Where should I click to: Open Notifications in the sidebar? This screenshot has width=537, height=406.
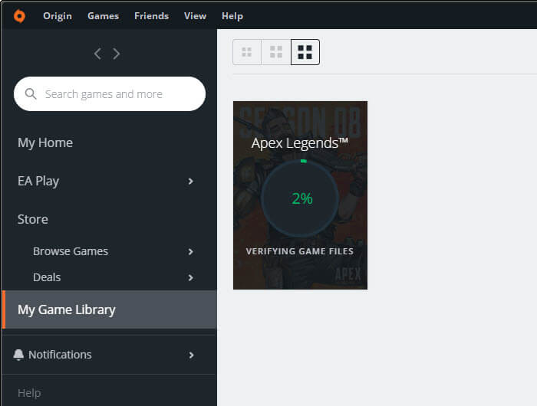pyautogui.click(x=60, y=355)
